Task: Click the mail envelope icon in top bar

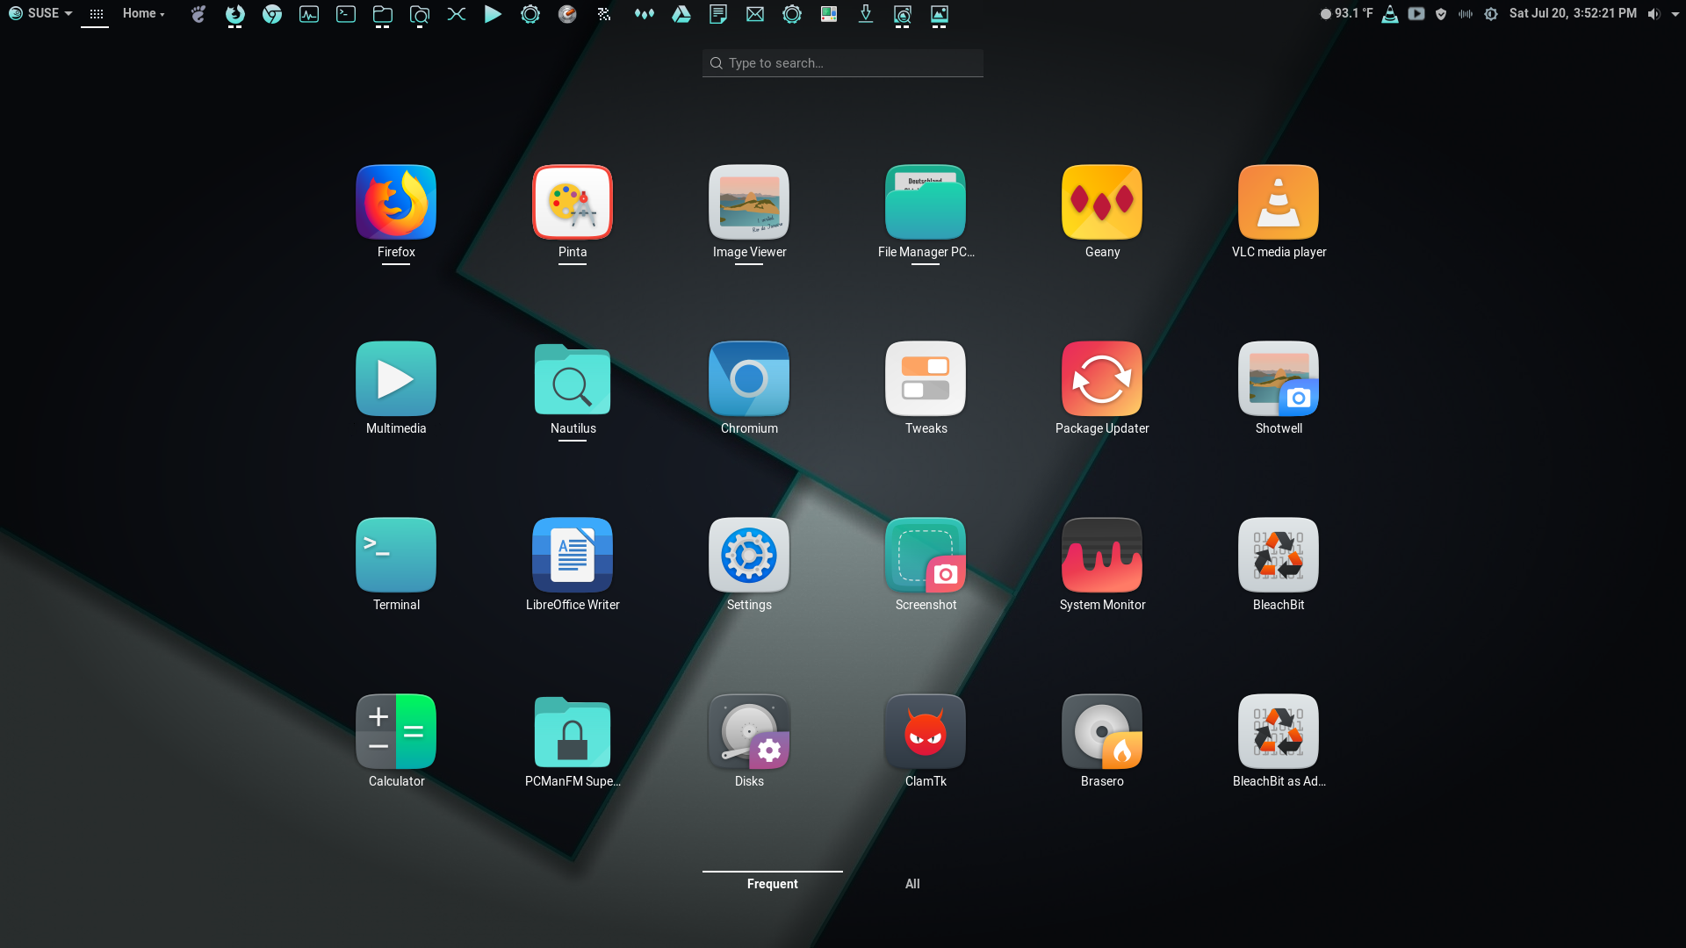Action: click(x=755, y=14)
